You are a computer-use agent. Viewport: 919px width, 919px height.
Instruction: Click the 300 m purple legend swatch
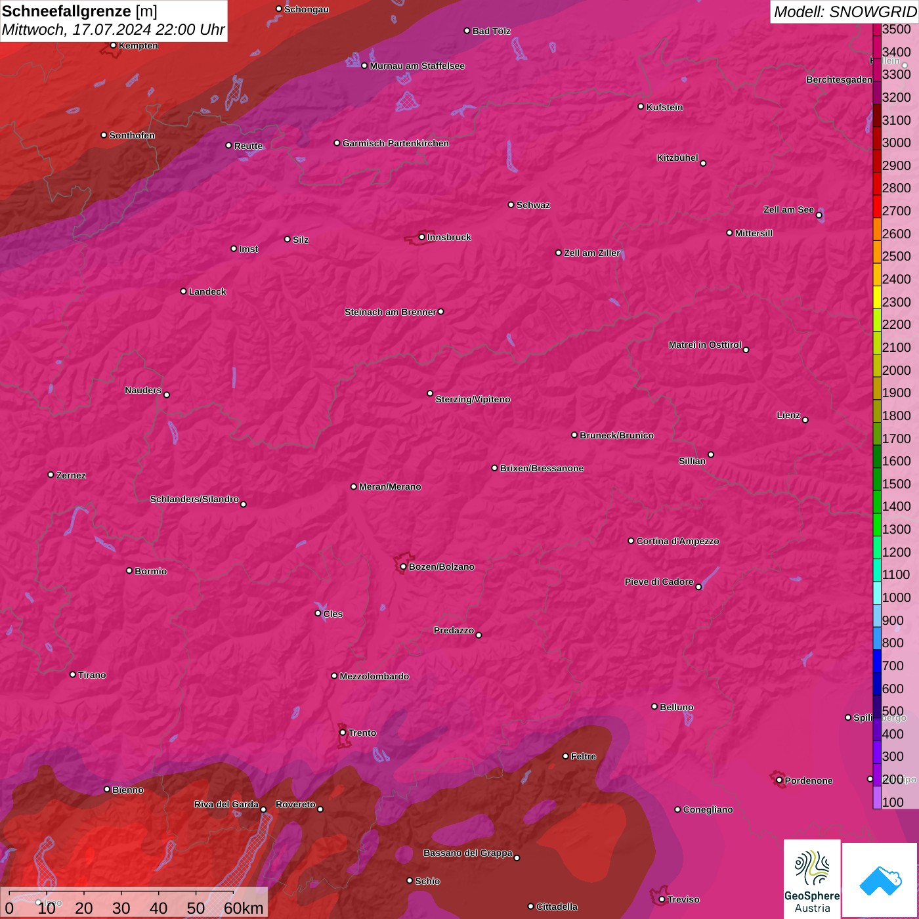(877, 752)
